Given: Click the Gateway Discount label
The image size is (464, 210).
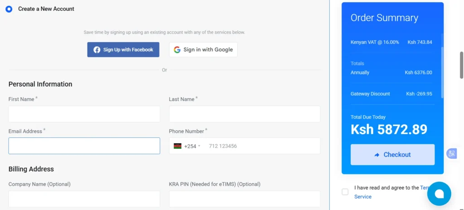Looking at the screenshot, I should [370, 94].
